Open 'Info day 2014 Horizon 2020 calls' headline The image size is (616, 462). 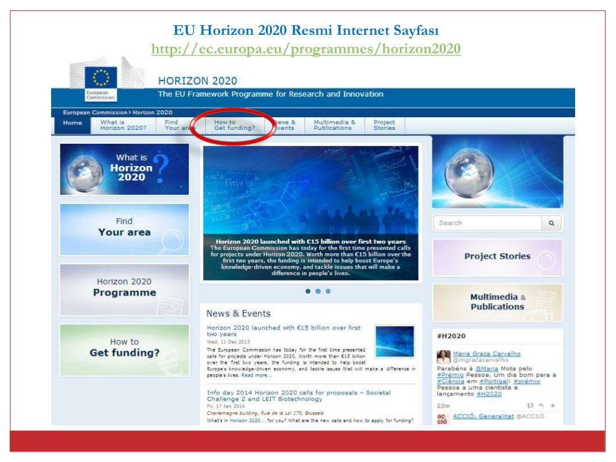(298, 396)
